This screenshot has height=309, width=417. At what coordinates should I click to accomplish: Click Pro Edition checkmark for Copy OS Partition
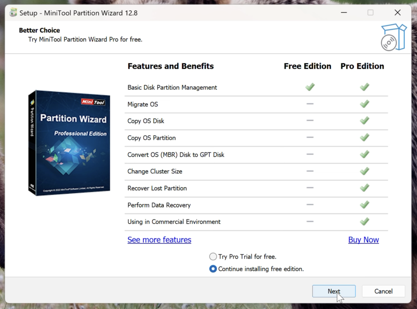point(365,137)
